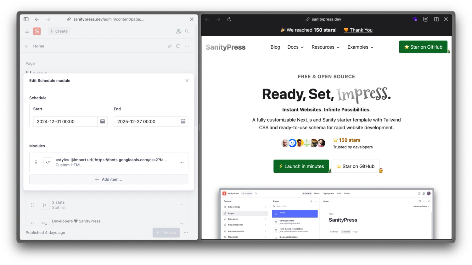Click green Star on GitHub header button
Viewport: 472px width, 265px height.
[x=423, y=47]
